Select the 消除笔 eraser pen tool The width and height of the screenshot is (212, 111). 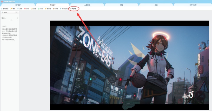pyautogui.click(x=73, y=9)
